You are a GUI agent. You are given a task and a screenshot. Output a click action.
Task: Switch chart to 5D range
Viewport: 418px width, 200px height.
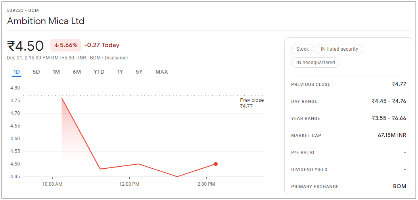click(36, 72)
